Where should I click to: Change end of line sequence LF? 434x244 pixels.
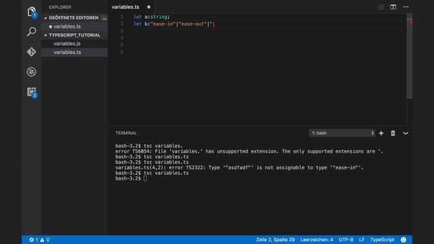click(x=361, y=239)
